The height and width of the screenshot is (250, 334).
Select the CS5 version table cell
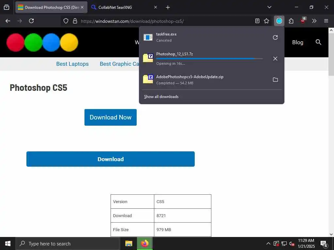click(183, 201)
